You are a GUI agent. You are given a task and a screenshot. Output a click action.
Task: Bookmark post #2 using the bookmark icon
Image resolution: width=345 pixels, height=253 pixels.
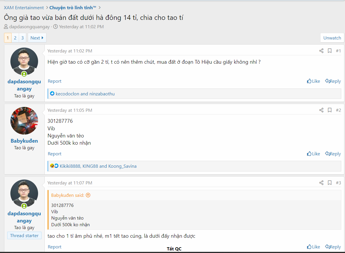tap(329, 110)
